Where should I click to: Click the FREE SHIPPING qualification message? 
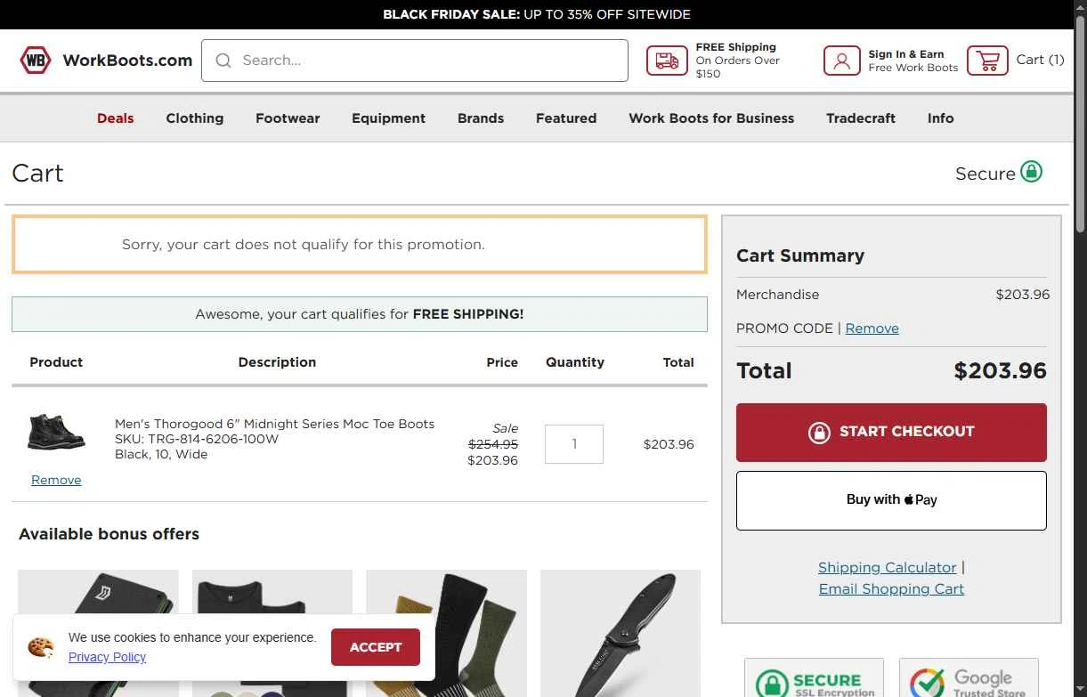[x=360, y=314]
